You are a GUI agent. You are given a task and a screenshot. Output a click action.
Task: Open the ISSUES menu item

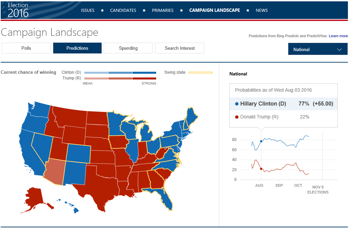88,10
